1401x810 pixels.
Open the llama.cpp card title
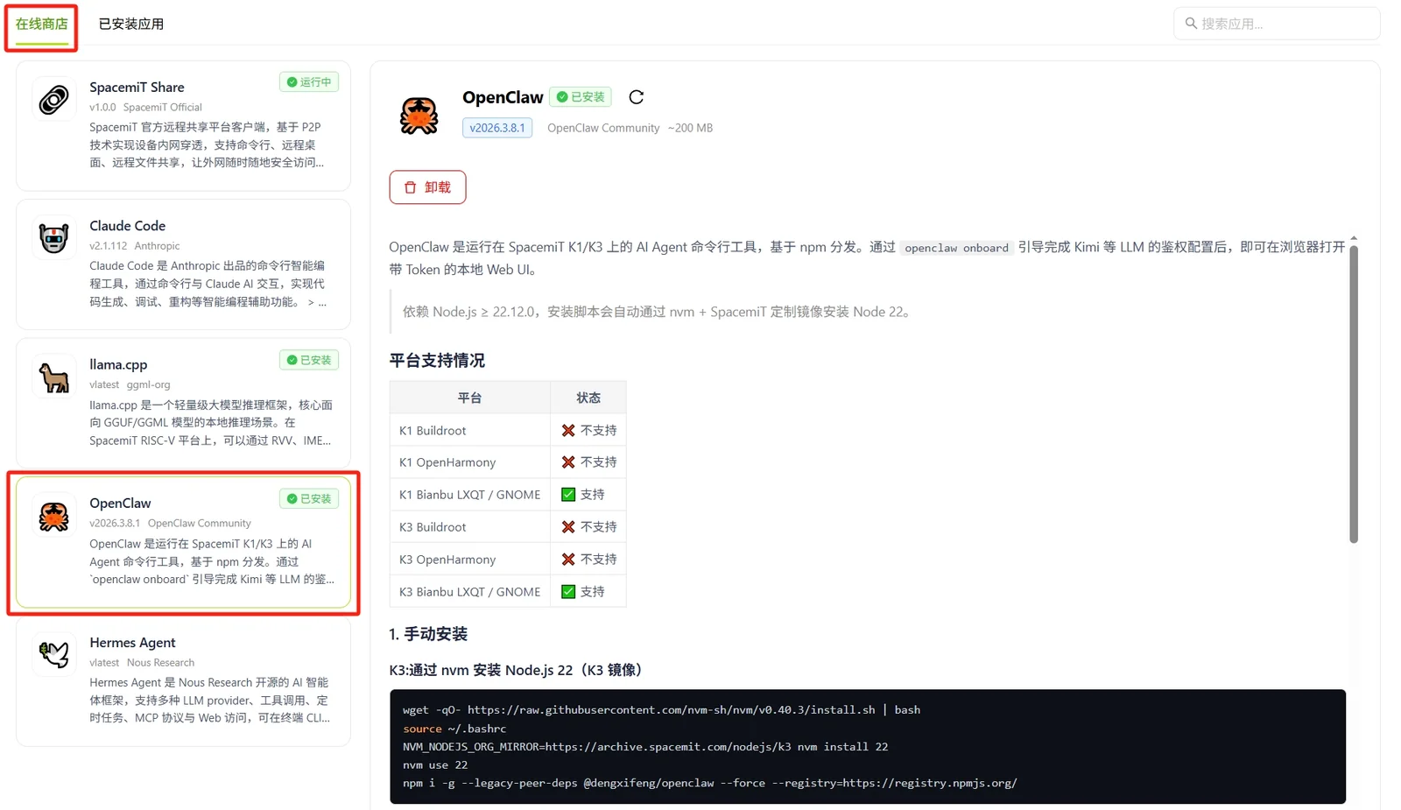click(x=118, y=364)
